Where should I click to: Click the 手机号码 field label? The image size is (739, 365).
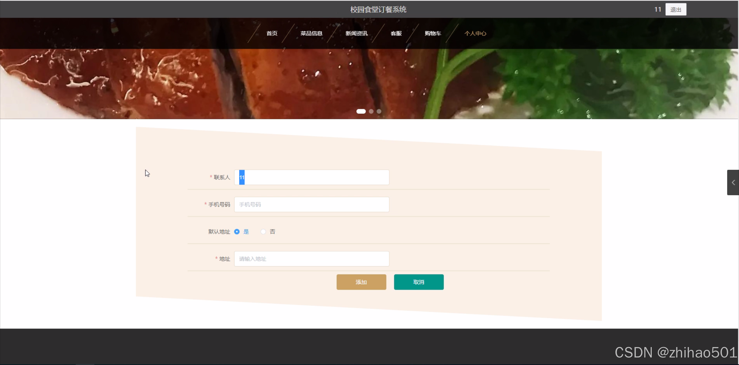coord(219,204)
